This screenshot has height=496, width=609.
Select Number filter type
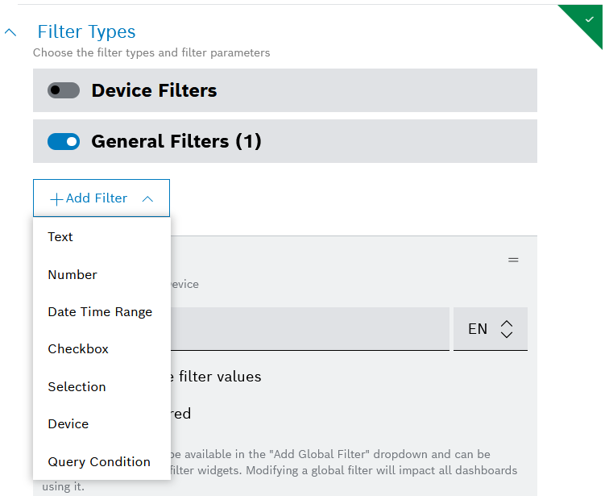pyautogui.click(x=72, y=275)
